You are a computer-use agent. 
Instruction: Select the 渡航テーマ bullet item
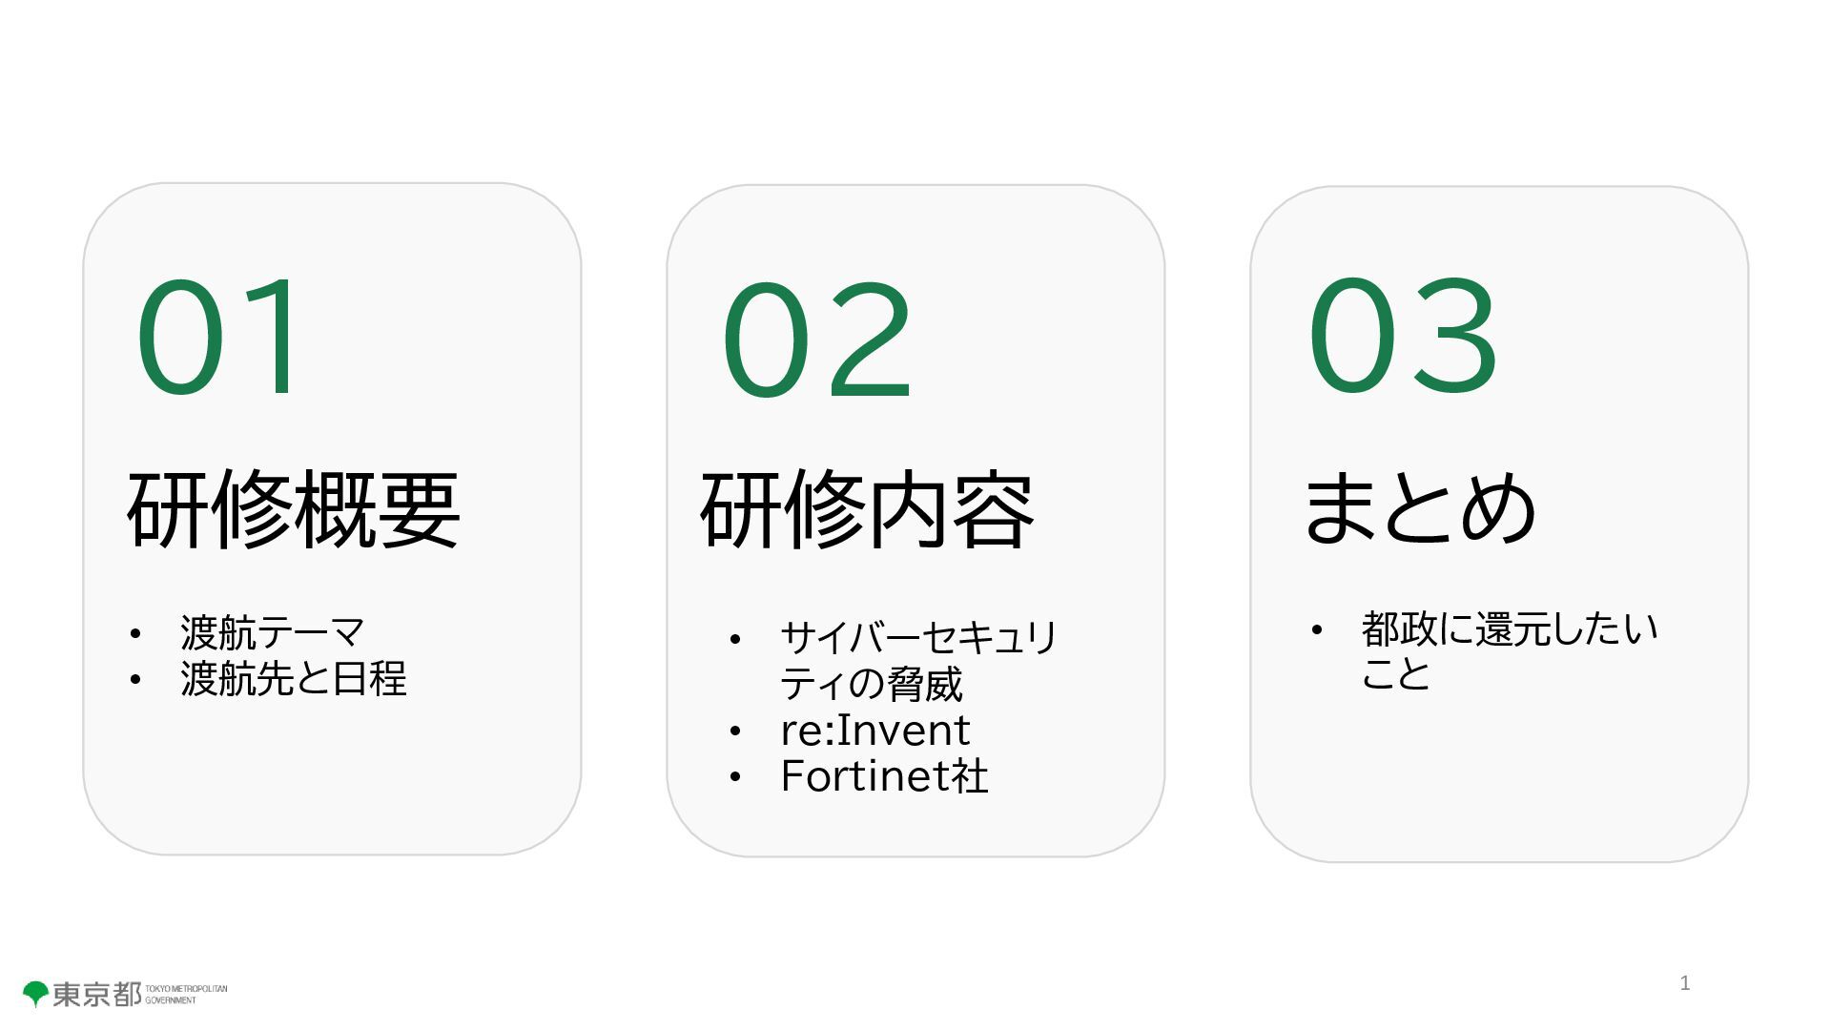tap(273, 632)
